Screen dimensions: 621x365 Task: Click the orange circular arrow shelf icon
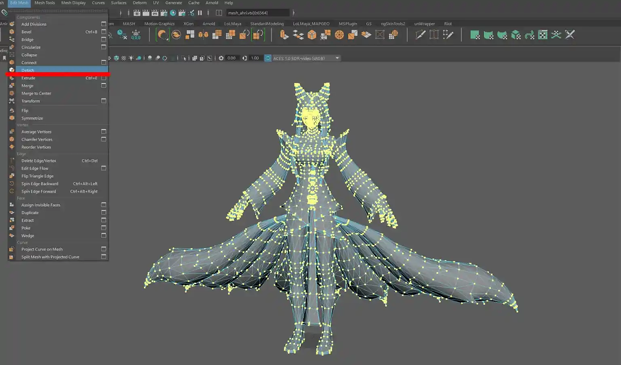162,35
